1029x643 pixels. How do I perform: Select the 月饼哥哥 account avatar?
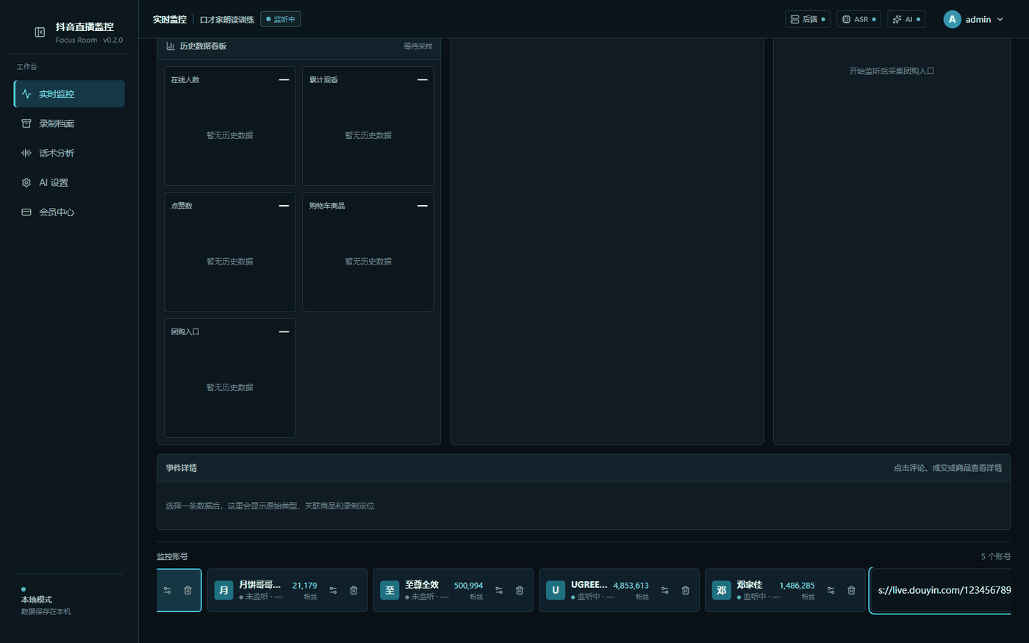pos(223,590)
